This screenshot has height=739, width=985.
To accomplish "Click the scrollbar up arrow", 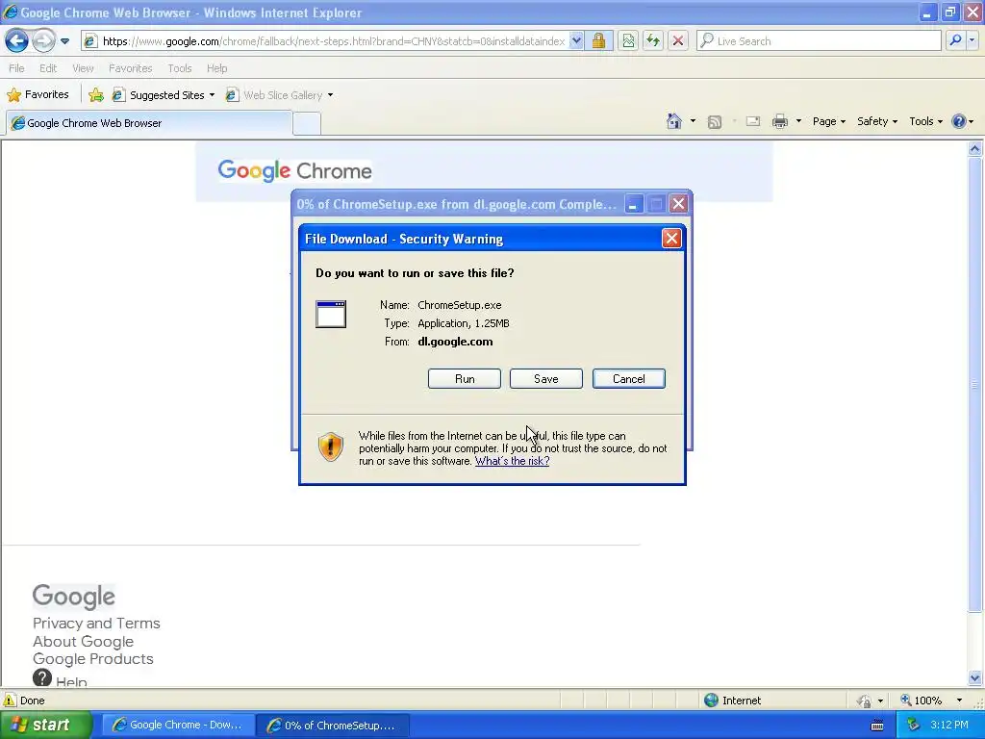I will (x=974, y=149).
